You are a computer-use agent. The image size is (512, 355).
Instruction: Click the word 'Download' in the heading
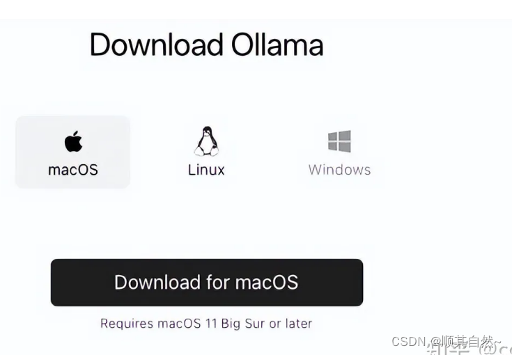pyautogui.click(x=156, y=45)
